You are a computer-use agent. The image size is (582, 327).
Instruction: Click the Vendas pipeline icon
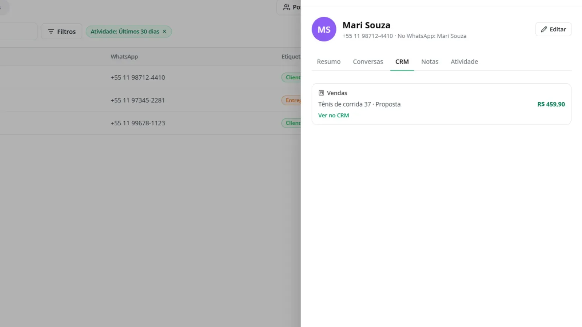click(x=321, y=93)
